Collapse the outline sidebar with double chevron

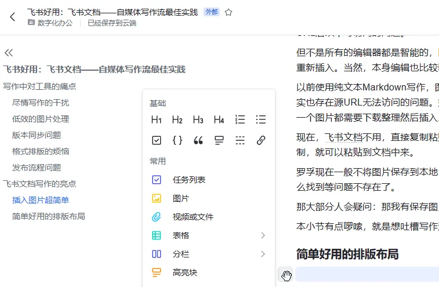[x=9, y=53]
